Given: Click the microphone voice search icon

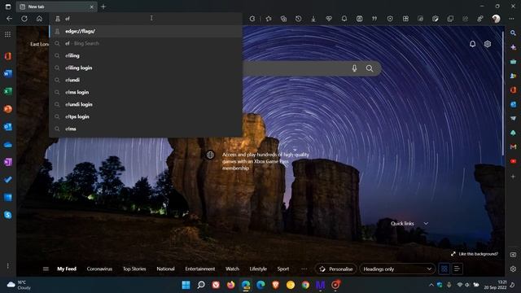Looking at the screenshot, I should pos(355,68).
